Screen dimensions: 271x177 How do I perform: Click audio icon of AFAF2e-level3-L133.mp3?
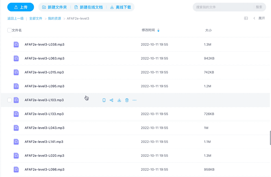(16, 114)
